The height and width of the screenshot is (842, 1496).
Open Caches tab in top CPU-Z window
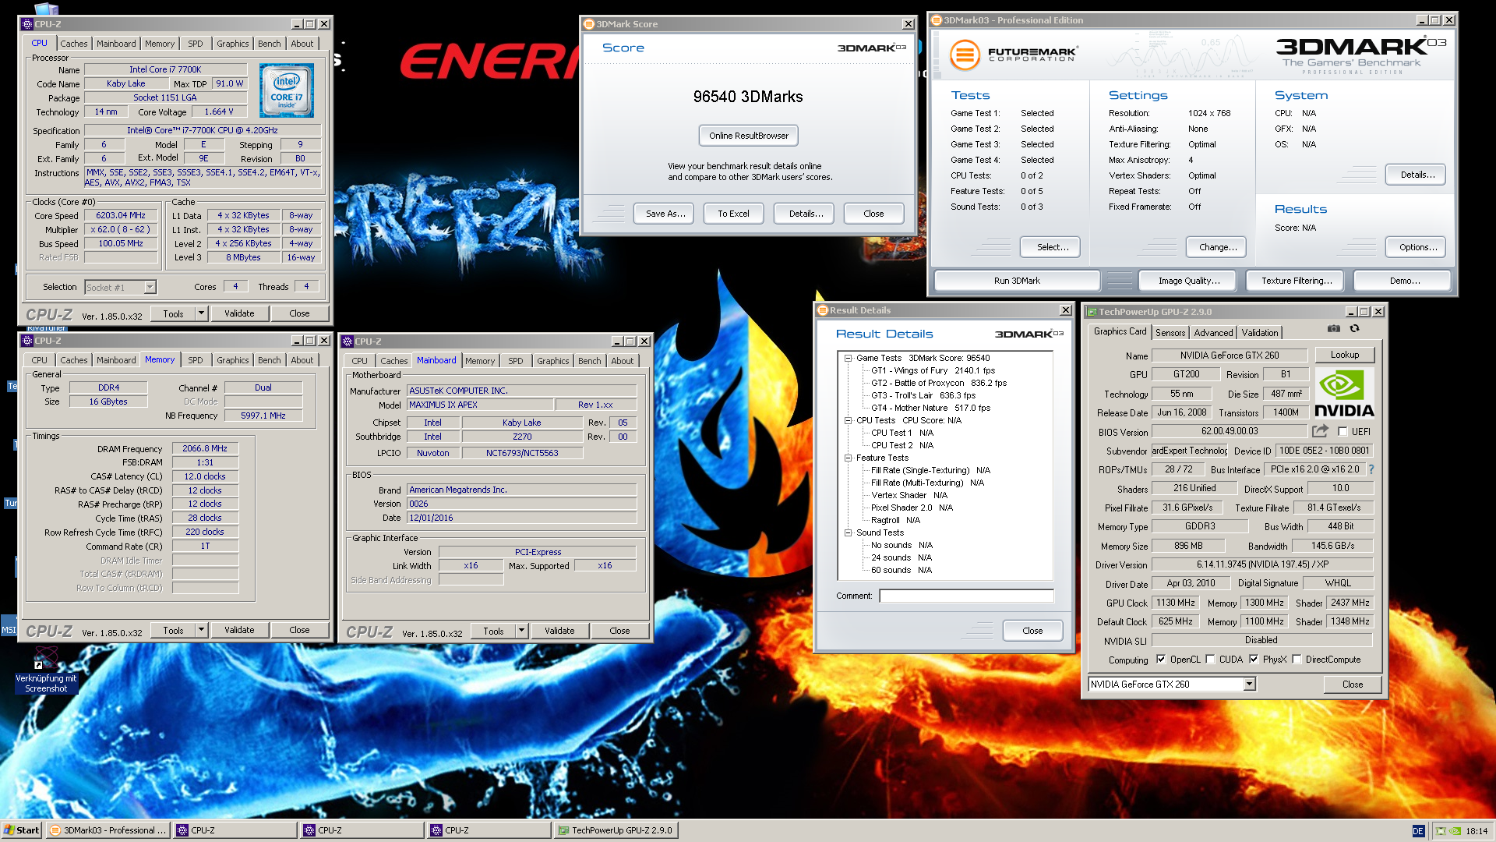[74, 44]
